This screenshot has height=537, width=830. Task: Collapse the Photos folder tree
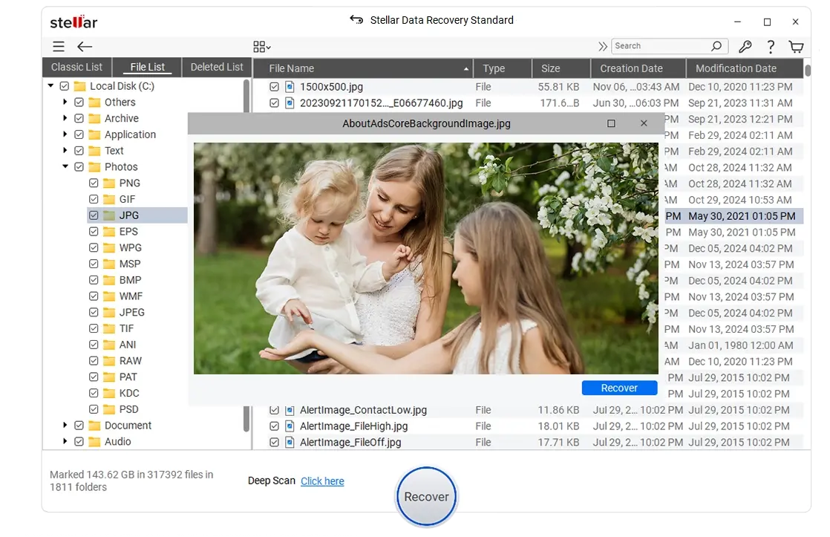pyautogui.click(x=65, y=167)
